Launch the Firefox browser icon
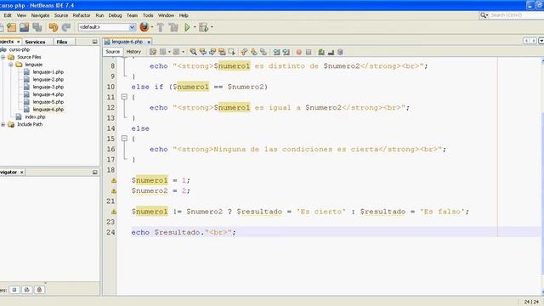The height and width of the screenshot is (306, 544). pyautogui.click(x=144, y=27)
